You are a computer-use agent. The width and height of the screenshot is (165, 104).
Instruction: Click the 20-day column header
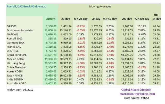click(66, 19)
